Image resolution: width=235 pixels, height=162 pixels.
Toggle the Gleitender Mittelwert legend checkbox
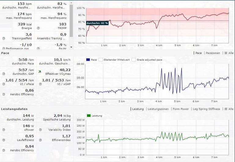point(101,60)
